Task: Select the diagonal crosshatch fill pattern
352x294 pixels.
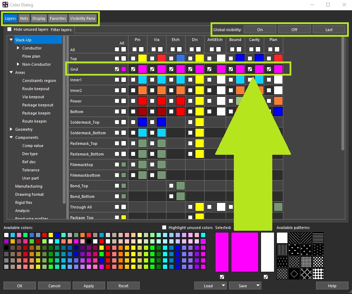Action: coord(294,262)
